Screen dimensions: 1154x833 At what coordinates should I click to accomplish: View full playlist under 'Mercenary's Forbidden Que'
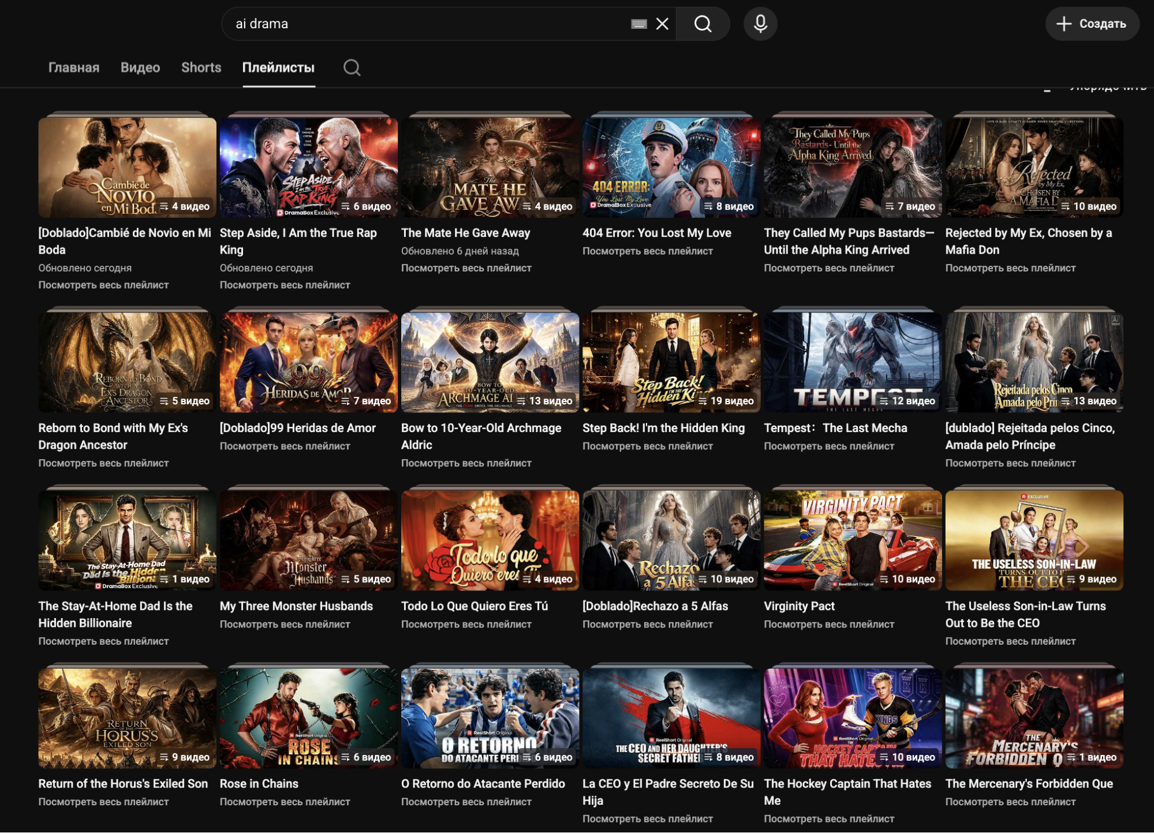point(1010,802)
